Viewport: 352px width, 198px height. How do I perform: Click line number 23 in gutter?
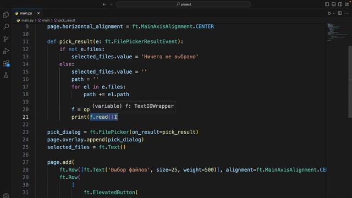[x=26, y=132]
